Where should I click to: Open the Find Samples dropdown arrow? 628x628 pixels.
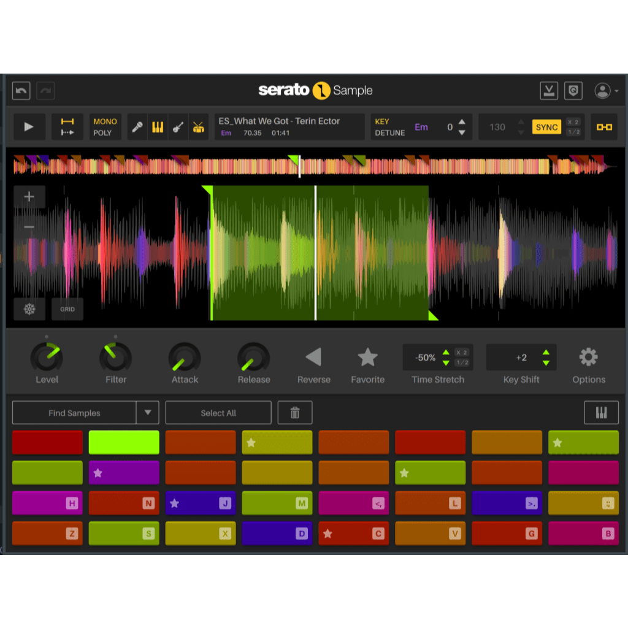coord(147,412)
